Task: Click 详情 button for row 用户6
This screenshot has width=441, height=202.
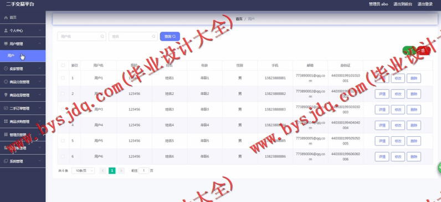Action: [382, 157]
